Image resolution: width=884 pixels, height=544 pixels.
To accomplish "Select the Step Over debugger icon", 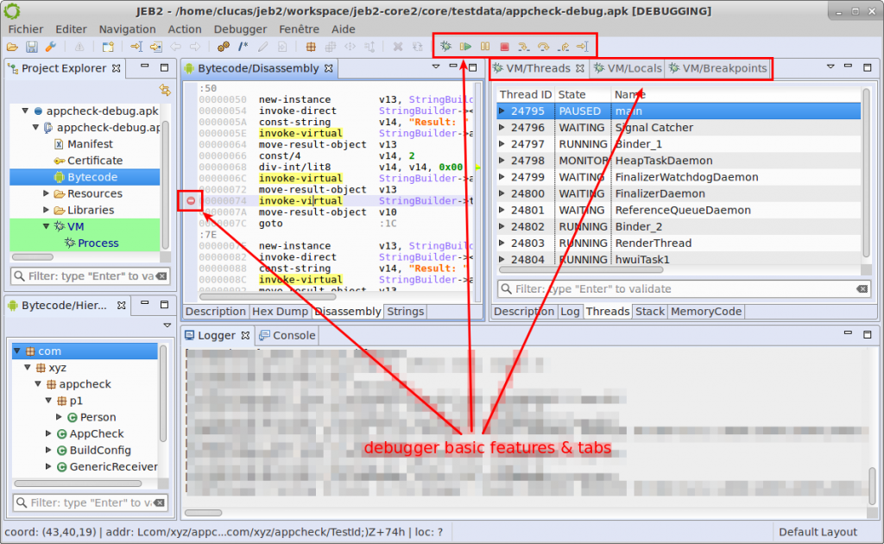I will coord(545,46).
